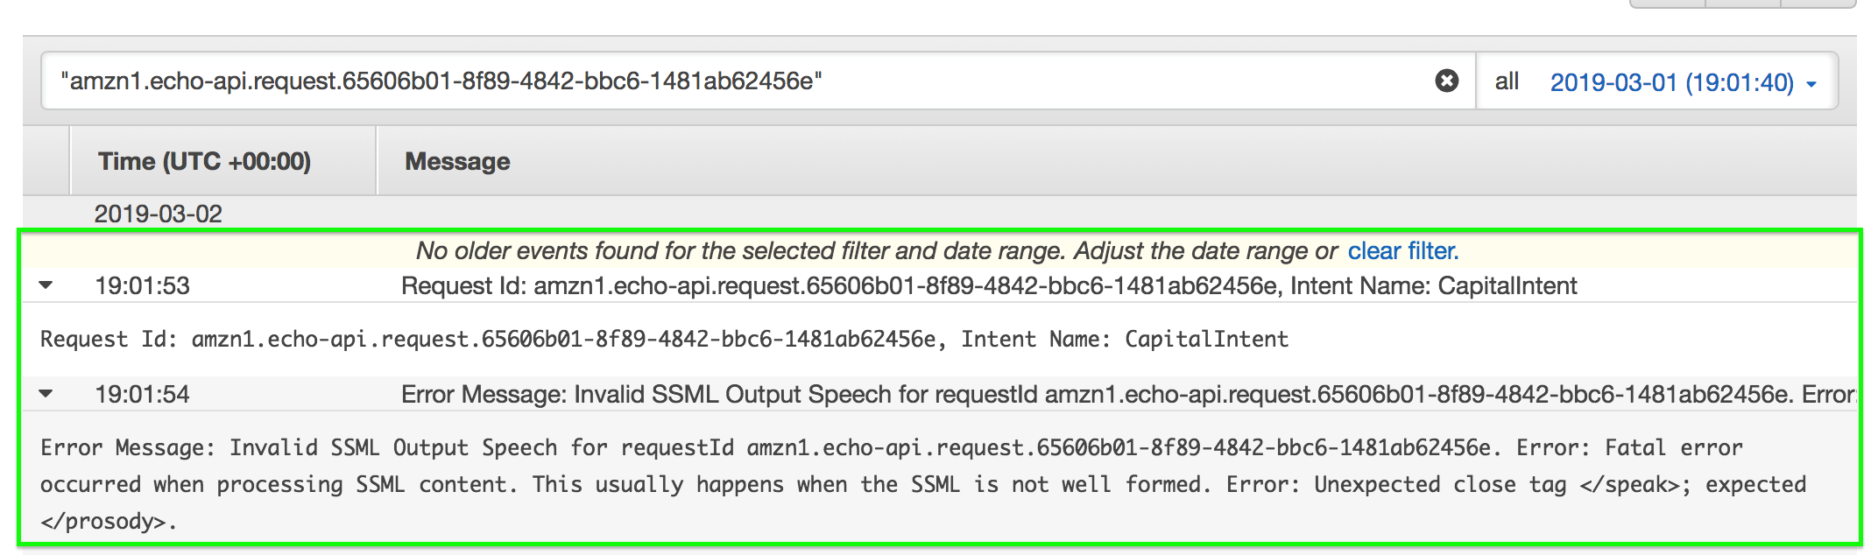The image size is (1871, 555).
Task: Click the filter text input field
Action: coord(701,81)
